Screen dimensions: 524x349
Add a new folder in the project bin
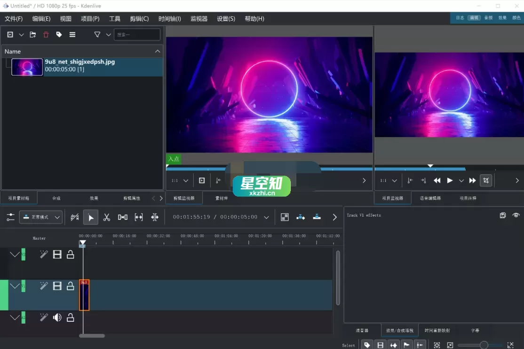pos(32,34)
